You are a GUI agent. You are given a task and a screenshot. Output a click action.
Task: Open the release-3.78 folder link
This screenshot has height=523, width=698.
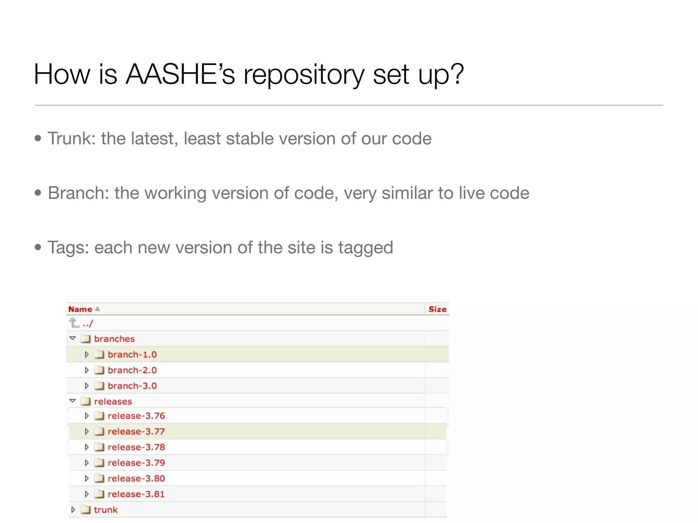(136, 447)
